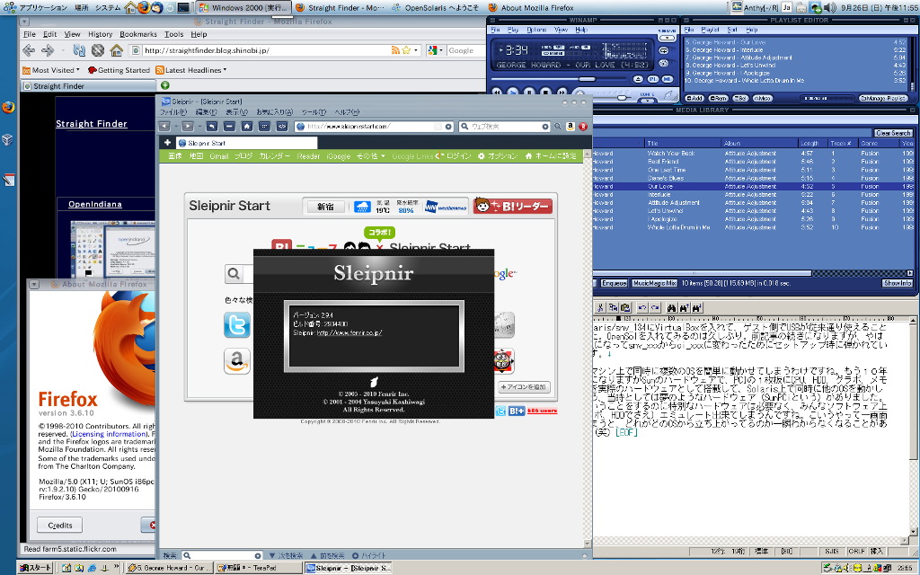Open Firefox search engine Google dropdown
The image size is (920, 575).
pos(436,50)
